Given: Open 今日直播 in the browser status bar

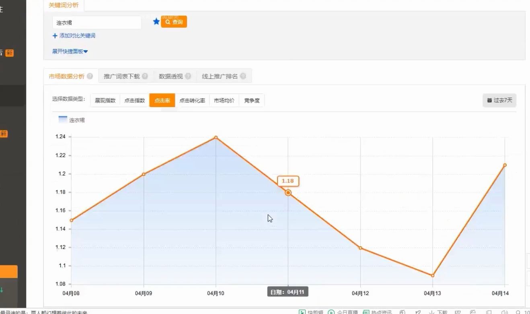Looking at the screenshot, I should pos(343,312).
